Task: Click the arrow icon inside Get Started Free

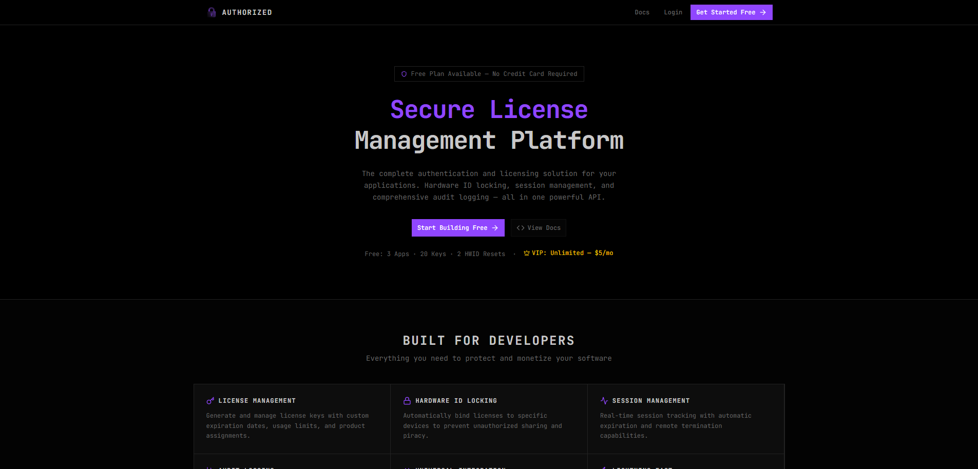Action: 762,12
